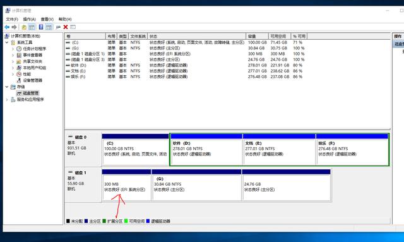Collapse the 存储 tree node

pyautogui.click(x=7, y=87)
